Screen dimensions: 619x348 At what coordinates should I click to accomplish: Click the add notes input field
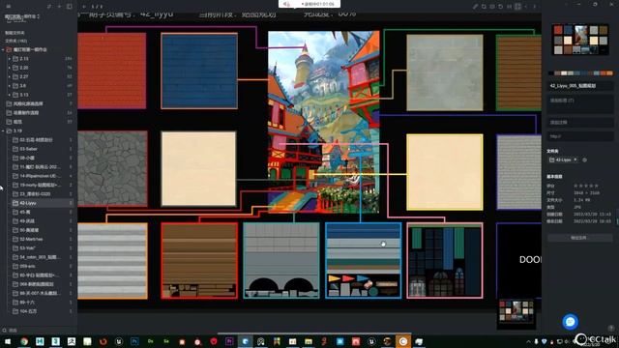580,123
